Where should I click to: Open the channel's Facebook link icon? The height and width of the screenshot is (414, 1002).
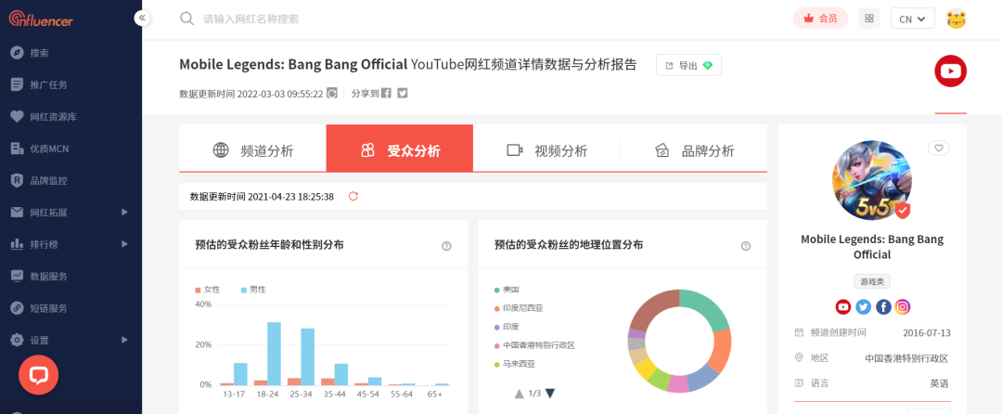(x=882, y=306)
